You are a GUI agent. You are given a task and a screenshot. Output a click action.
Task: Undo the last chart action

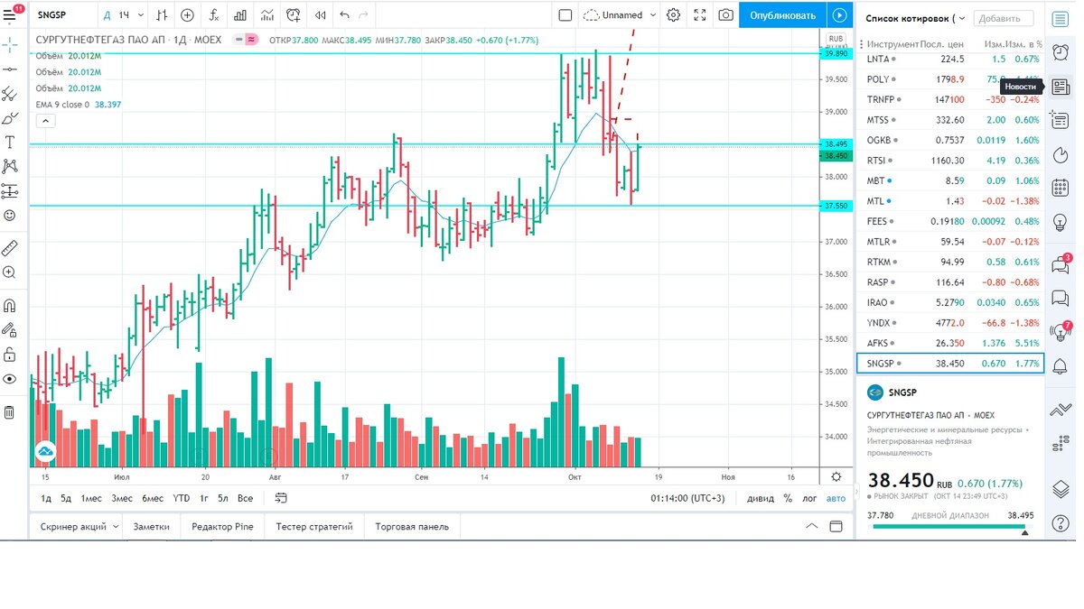coord(344,15)
